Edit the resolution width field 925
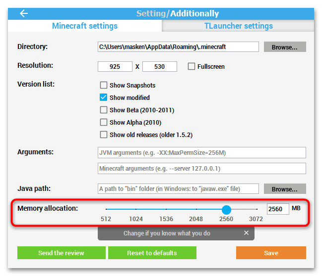Viewport: 322px width, 276px height. point(115,67)
